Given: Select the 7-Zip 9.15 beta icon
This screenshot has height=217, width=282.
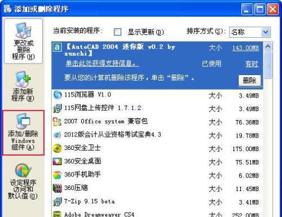Looking at the screenshot, I should click(58, 202).
